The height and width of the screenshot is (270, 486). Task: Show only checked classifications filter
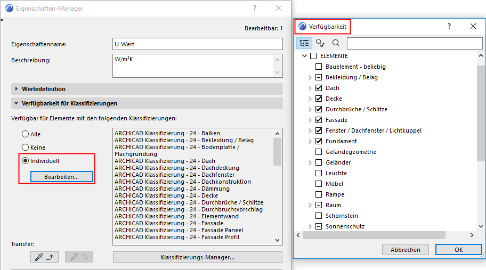(x=320, y=43)
